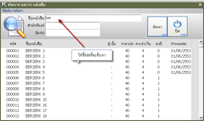Viewport: 204px width, 121px height.
Task: Click the scrollbar up arrow
Action: 201,41
